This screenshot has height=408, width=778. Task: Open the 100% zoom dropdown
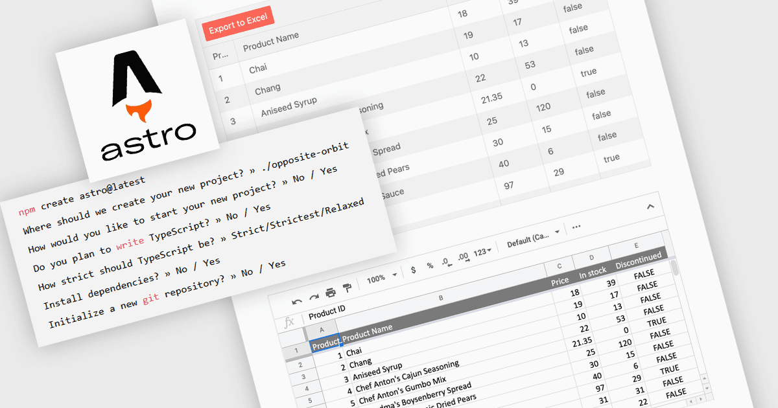click(x=382, y=278)
